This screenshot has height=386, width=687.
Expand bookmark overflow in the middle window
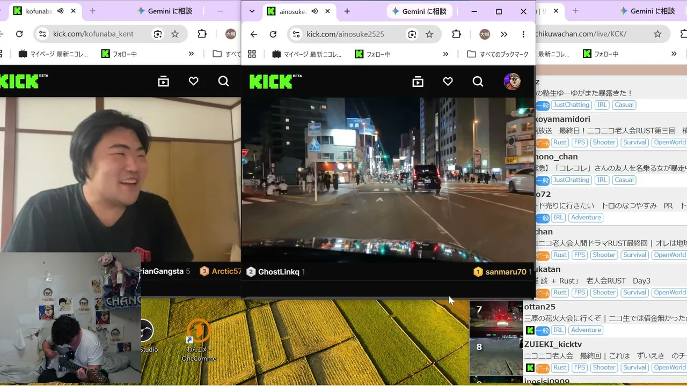pos(445,54)
